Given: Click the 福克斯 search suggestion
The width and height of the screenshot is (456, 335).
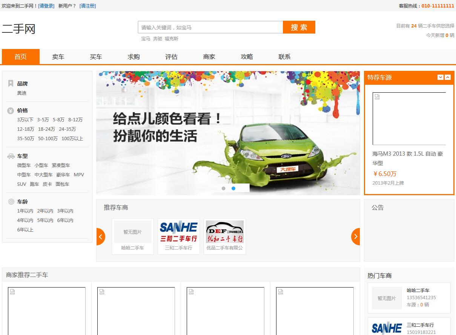Looking at the screenshot, I should [171, 39].
